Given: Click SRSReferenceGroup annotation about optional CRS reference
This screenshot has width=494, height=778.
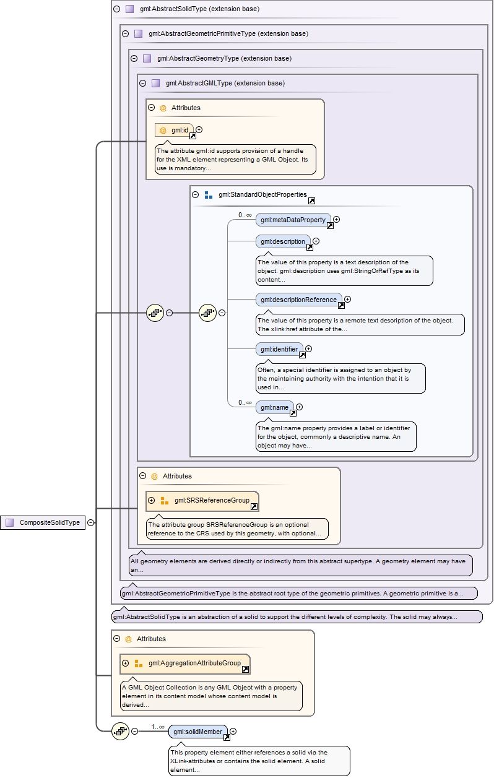Looking at the screenshot, I should (237, 528).
